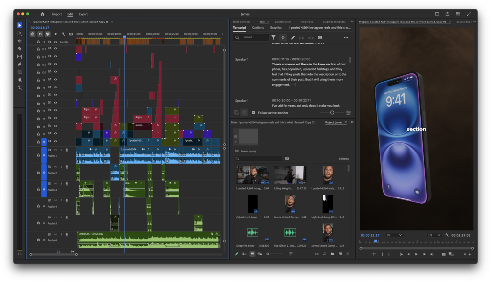The width and height of the screenshot is (491, 282).
Task: Select the Rectangle tool
Action: point(20,72)
